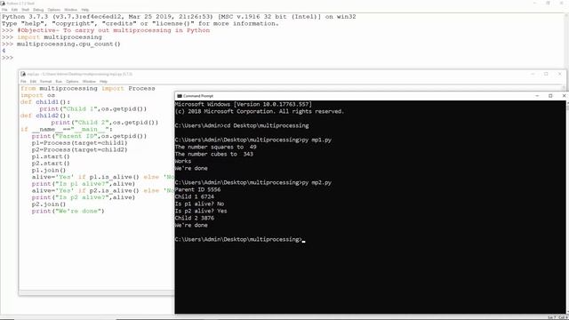
Task: Open Format menu in mp2.py editor window
Action: coord(45,82)
